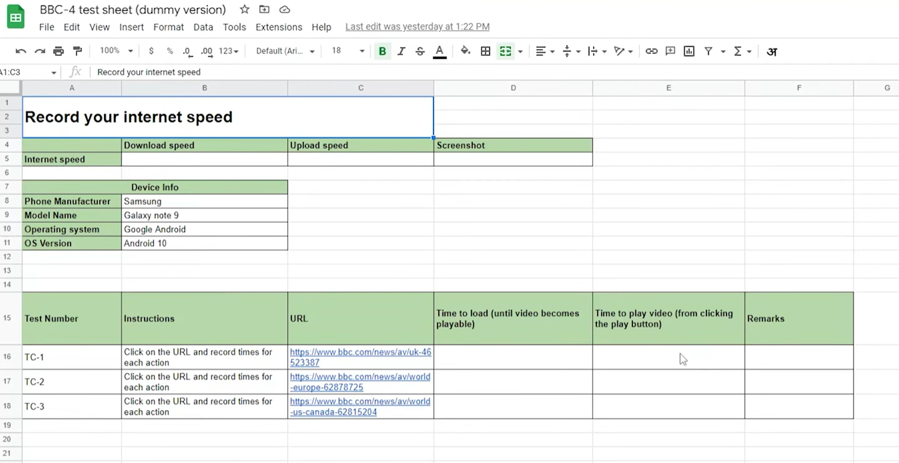Open the font family dropdown
This screenshot has width=899, height=463.
pos(285,51)
